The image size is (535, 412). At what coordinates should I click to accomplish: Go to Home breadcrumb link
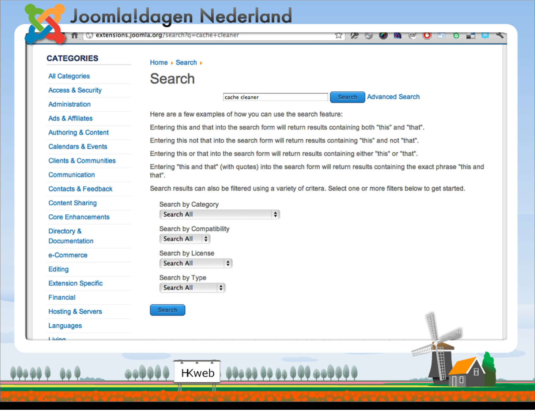pos(159,63)
